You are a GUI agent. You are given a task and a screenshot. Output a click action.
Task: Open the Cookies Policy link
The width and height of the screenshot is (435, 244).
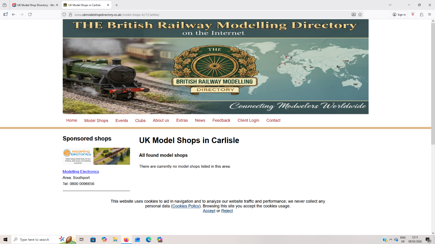[186, 206]
